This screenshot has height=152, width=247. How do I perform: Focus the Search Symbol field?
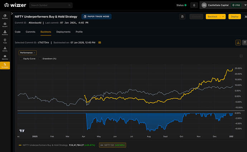coord(51,5)
